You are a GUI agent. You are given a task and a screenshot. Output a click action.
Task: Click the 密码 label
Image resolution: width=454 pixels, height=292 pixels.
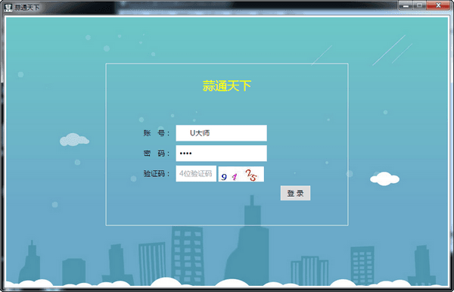coord(157,154)
